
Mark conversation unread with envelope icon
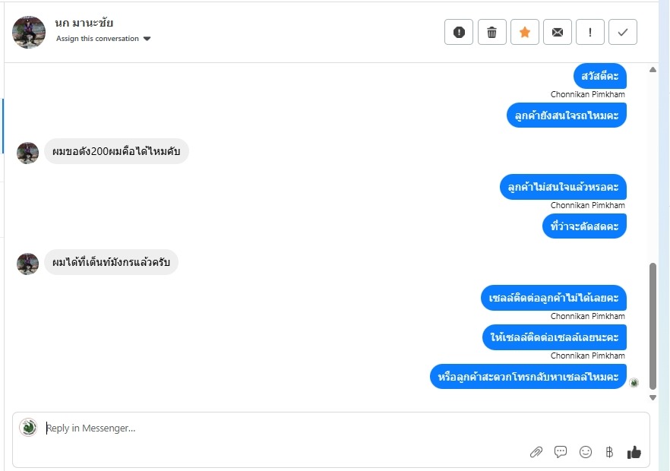pyautogui.click(x=558, y=32)
